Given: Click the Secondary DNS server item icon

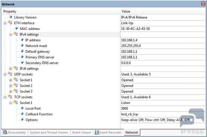Looking at the screenshot, I should (x=22, y=62).
